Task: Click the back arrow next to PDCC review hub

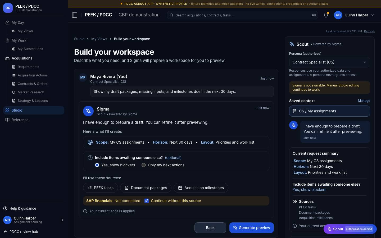Action: tap(5, 232)
